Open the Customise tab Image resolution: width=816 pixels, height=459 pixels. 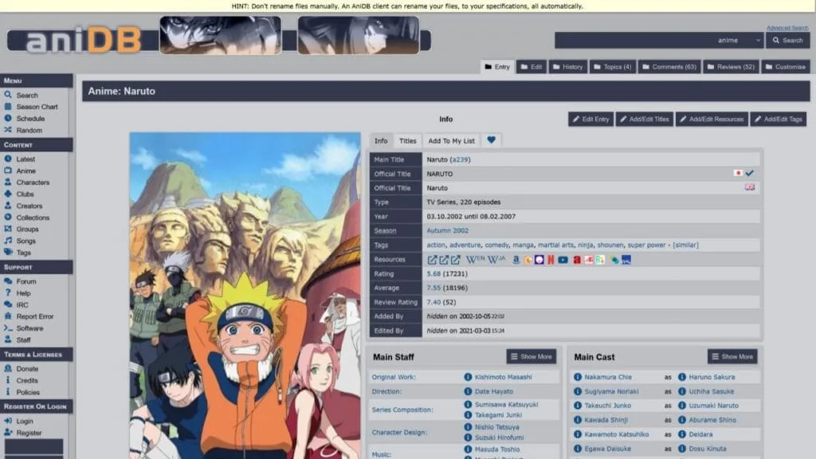785,67
